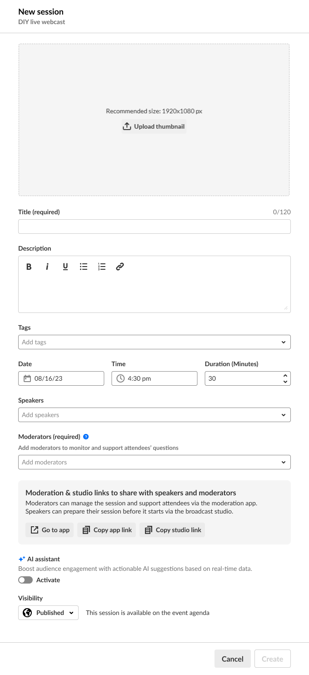
Task: Apply underline formatting in Description
Action: pos(65,267)
